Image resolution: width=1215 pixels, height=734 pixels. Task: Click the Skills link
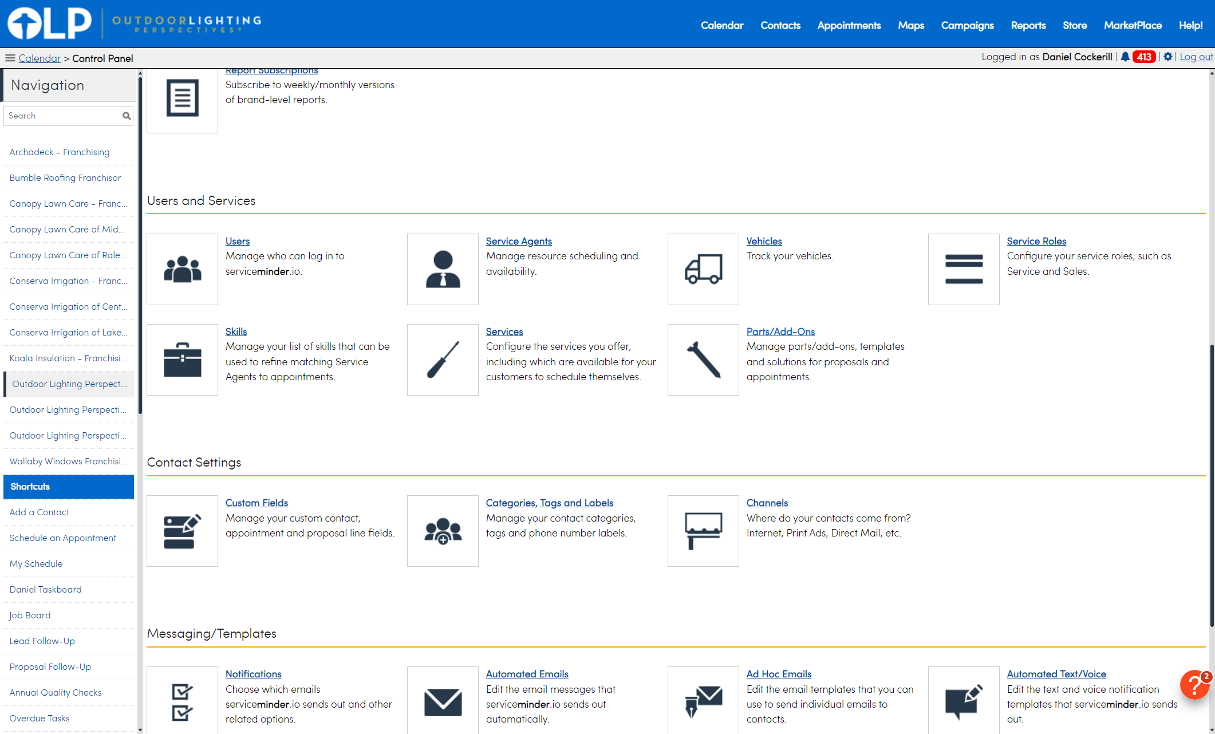236,332
